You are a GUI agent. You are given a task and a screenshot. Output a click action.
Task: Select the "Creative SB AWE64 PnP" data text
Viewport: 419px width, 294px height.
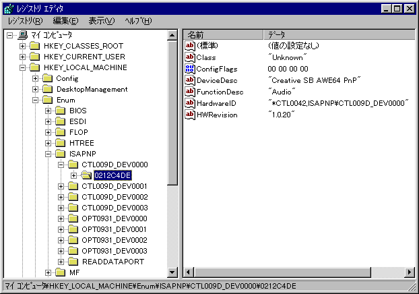pos(315,80)
